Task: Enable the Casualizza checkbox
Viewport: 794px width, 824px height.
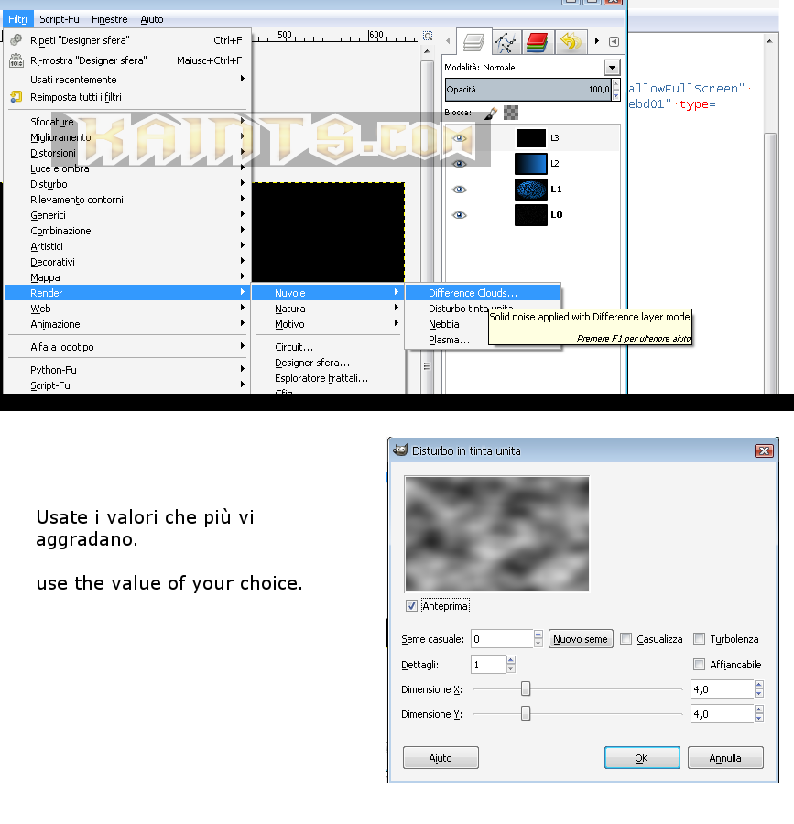Action: tap(625, 639)
